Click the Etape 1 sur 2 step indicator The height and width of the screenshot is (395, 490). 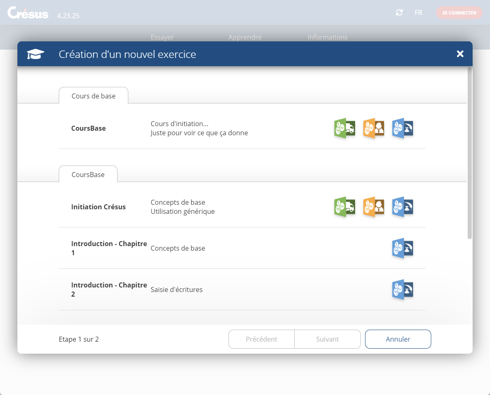click(79, 339)
